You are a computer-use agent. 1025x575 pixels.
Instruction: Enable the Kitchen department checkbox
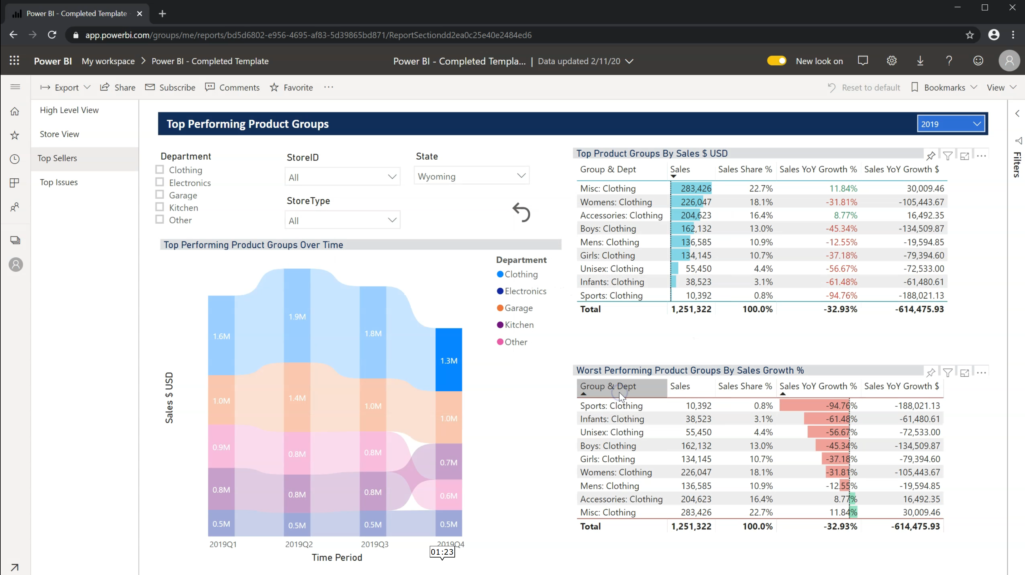pyautogui.click(x=159, y=207)
